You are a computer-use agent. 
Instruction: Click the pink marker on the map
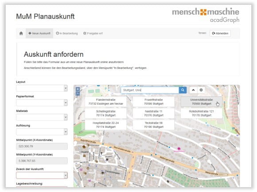pos(179,149)
